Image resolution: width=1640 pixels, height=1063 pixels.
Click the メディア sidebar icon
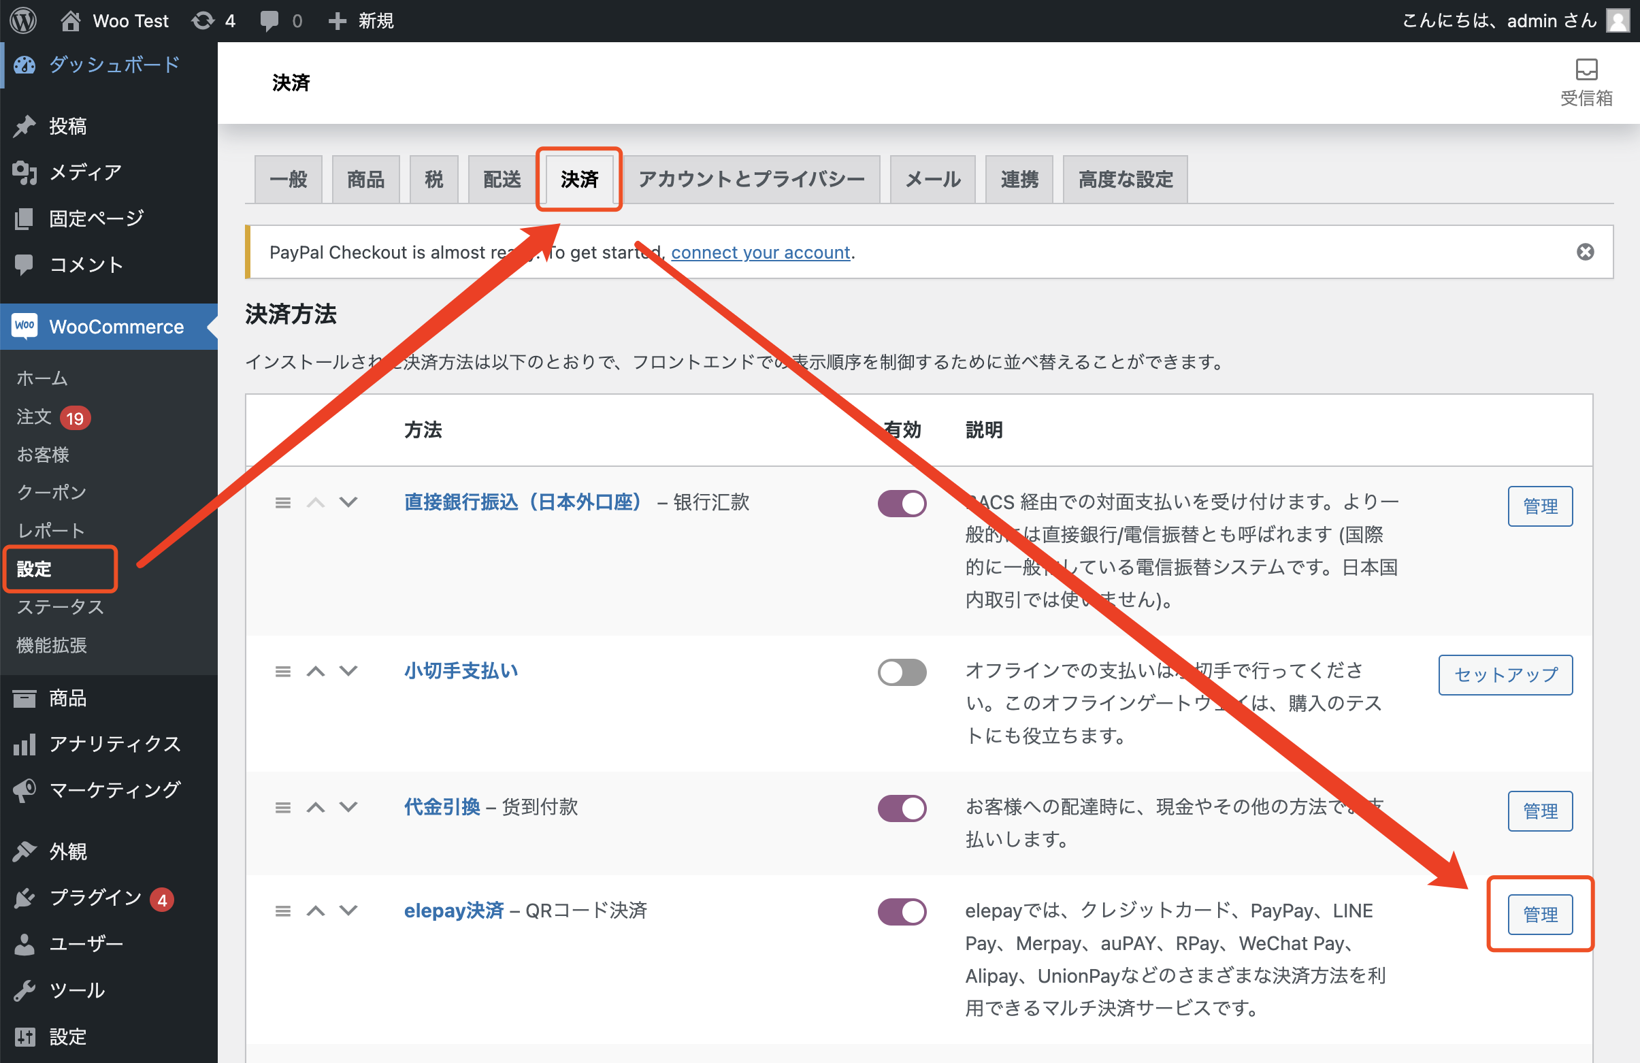pos(24,172)
